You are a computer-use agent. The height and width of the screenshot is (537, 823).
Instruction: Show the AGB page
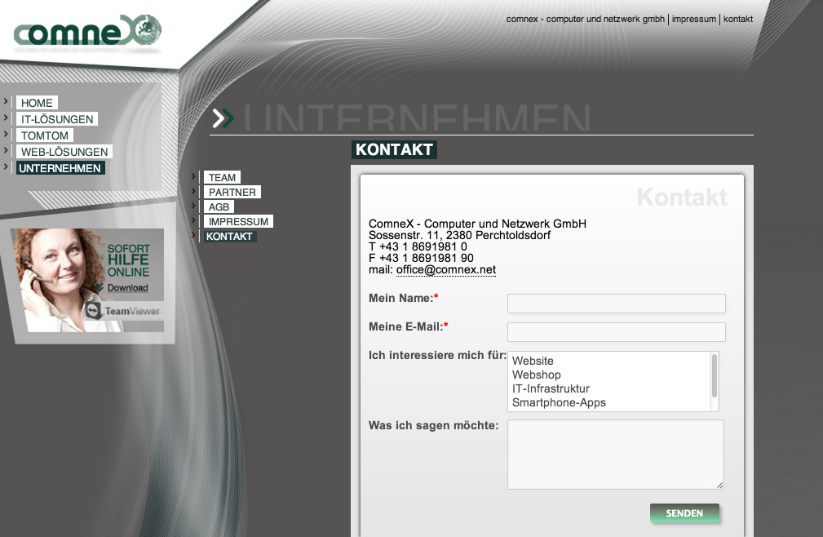coord(219,206)
